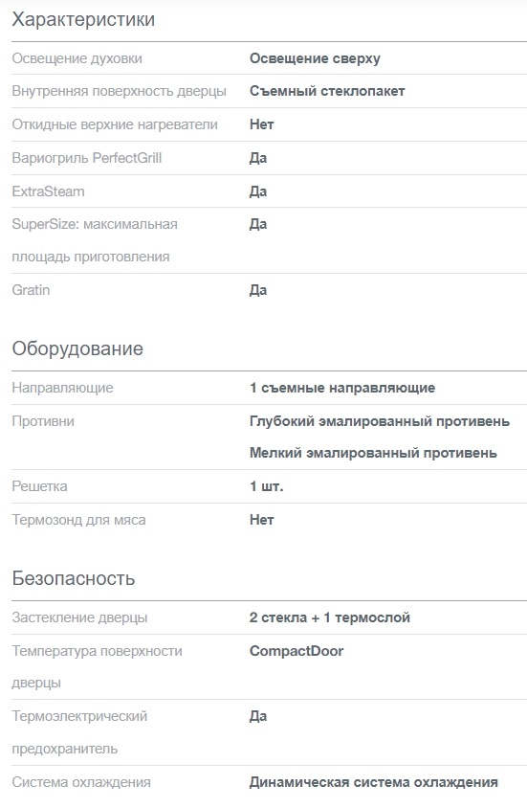Select the ExtraSteam row label
Screen dimensions: 527x808
[x=49, y=191]
